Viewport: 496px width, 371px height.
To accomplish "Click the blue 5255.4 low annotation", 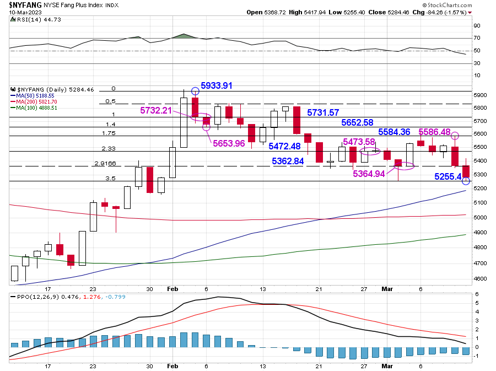I will (448, 176).
